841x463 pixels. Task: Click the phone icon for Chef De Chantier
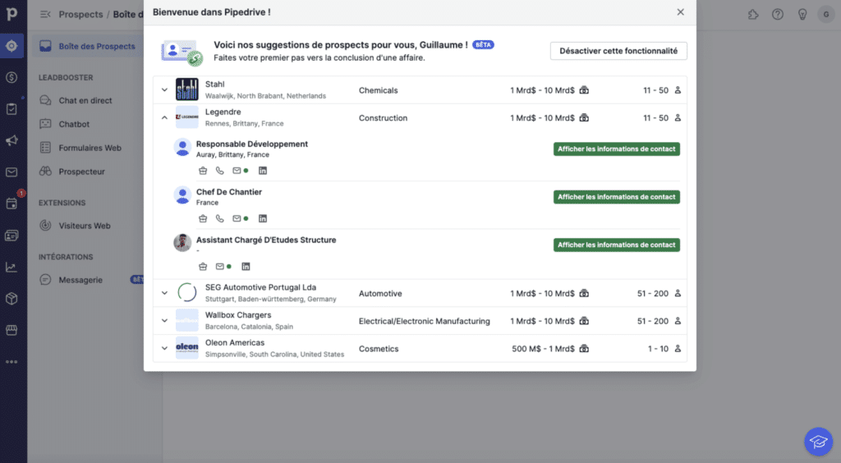tap(220, 218)
